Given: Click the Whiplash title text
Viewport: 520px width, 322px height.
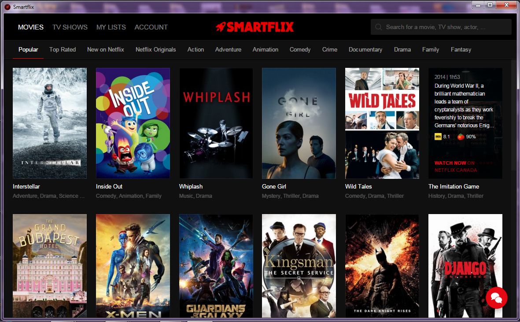Looking at the screenshot, I should (191, 186).
